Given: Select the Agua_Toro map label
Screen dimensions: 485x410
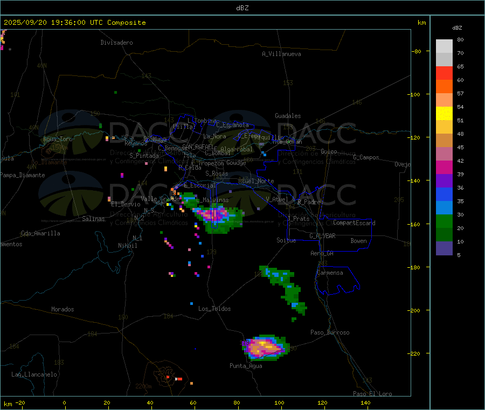Looking at the screenshot, I should [x=58, y=139].
